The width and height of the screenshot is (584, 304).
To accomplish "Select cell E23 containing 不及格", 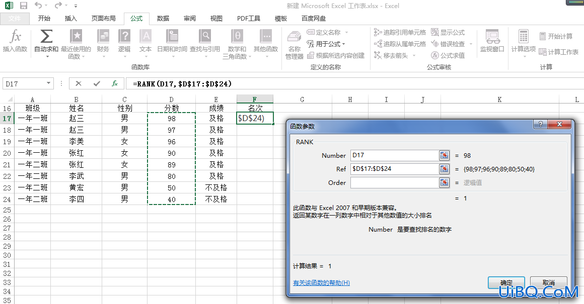I will [216, 188].
